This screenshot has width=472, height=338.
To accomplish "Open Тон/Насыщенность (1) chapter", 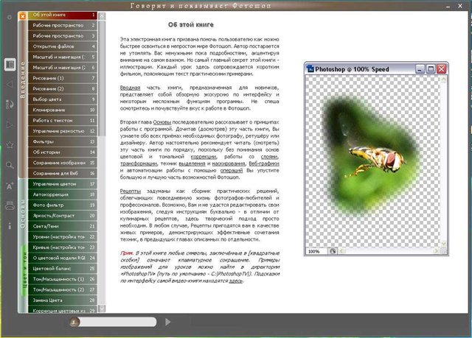I will pos(62,279).
